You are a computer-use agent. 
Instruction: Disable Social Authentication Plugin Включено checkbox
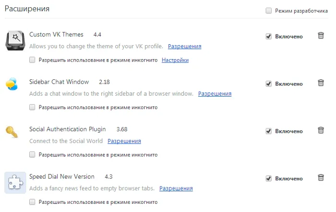coord(268,131)
